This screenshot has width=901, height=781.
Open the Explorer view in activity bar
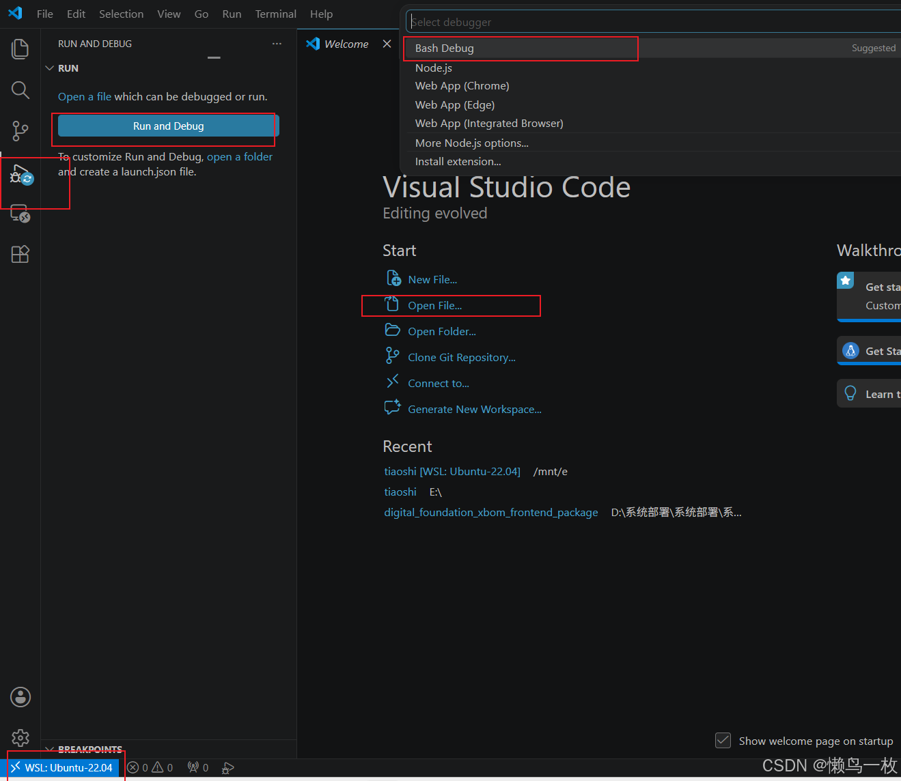pyautogui.click(x=20, y=49)
